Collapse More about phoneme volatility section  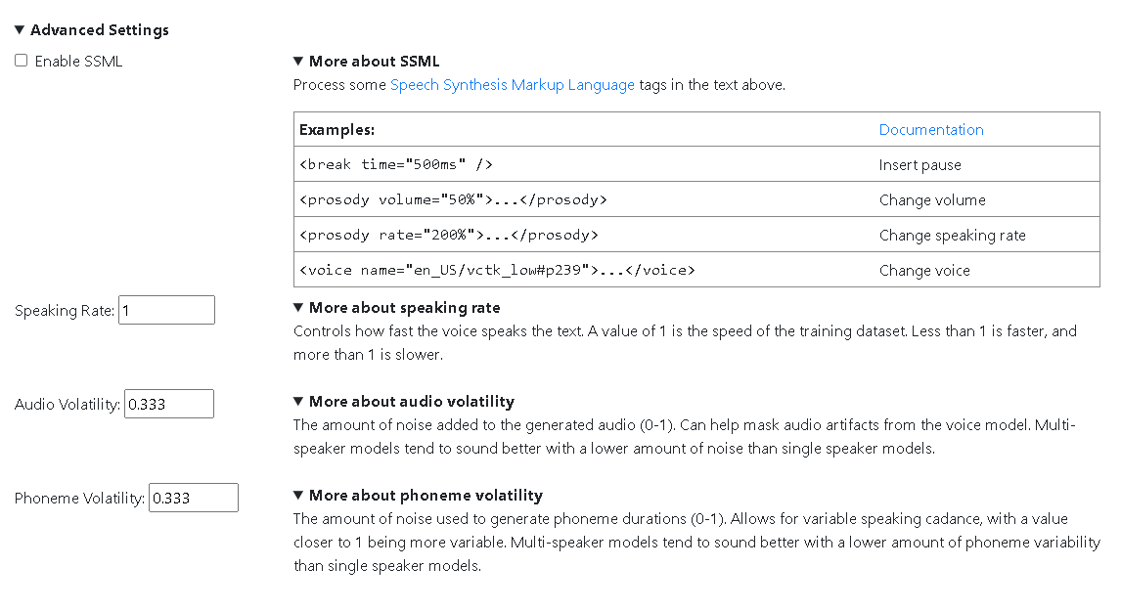[298, 495]
